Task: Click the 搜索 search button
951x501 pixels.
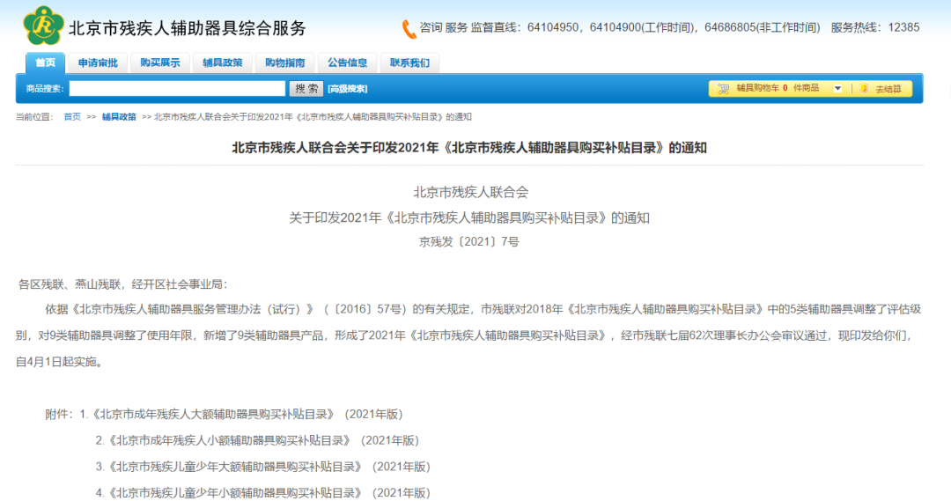Action: click(306, 89)
